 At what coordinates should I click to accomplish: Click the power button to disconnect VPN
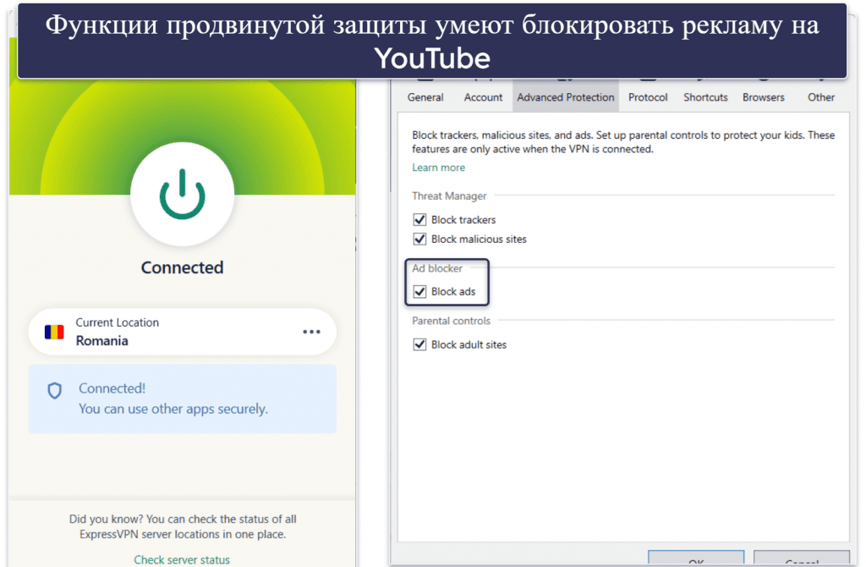click(x=183, y=194)
